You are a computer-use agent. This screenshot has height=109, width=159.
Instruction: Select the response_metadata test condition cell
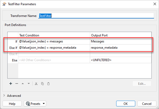point(54,48)
